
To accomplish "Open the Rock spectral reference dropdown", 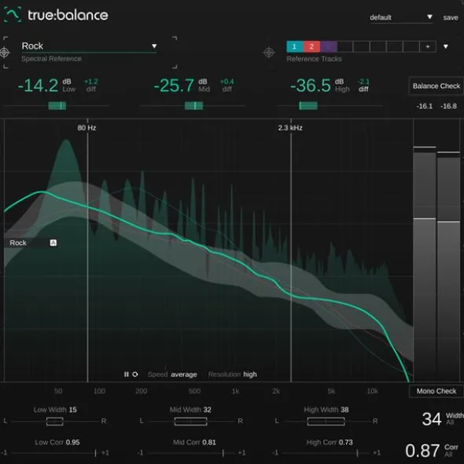I will 89,46.
